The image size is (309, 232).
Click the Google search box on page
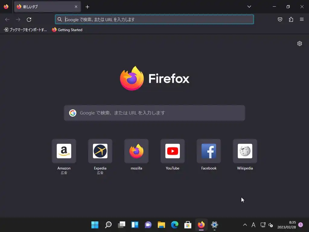coord(154,113)
